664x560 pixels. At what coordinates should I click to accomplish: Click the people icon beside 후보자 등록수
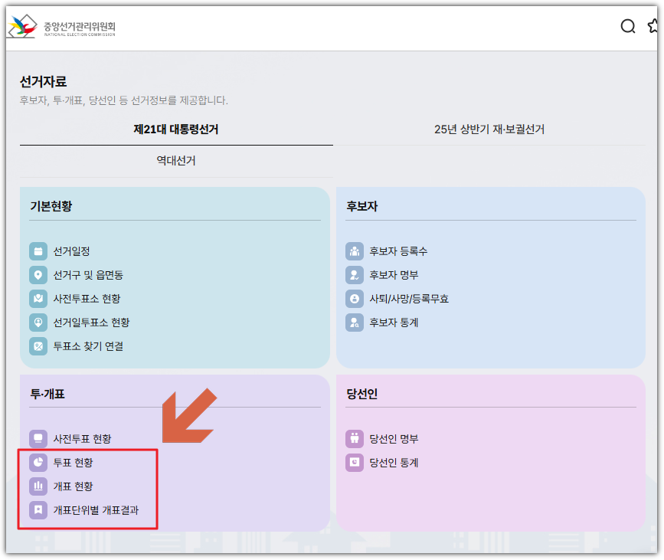tap(355, 251)
